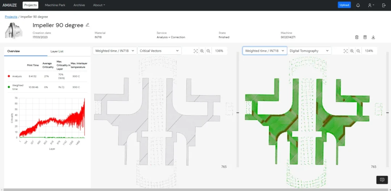
Task: Zoom in on the Critical Vectors view
Action: tap(202, 51)
